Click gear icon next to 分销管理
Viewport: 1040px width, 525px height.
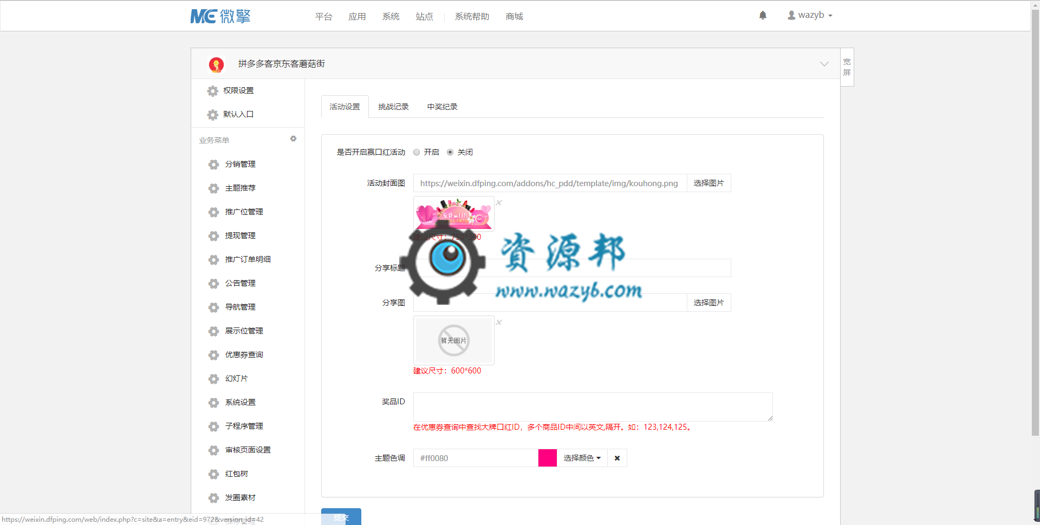[213, 165]
